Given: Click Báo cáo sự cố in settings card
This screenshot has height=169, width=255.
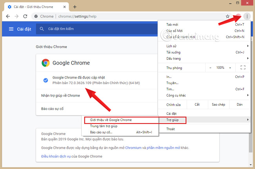Looking at the screenshot, I should coord(97,109).
